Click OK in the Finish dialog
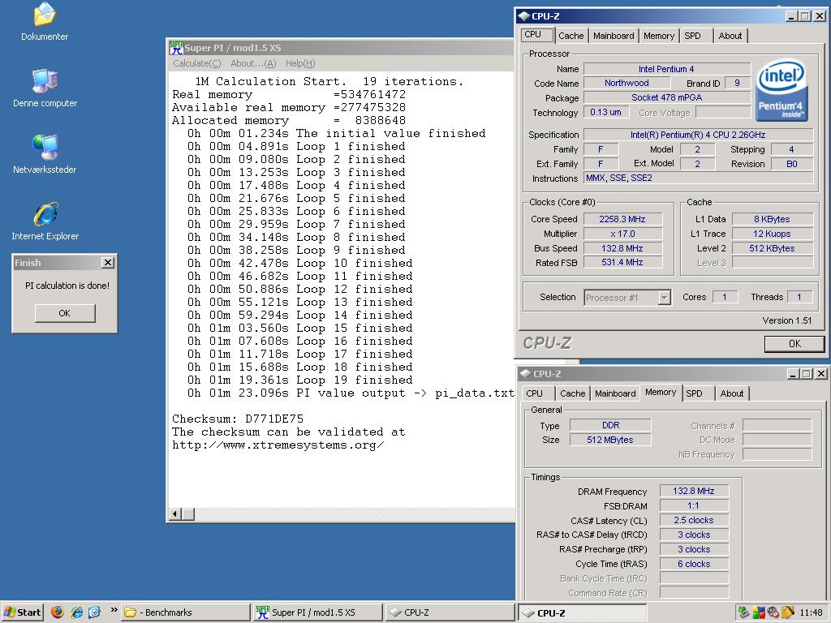 (65, 313)
